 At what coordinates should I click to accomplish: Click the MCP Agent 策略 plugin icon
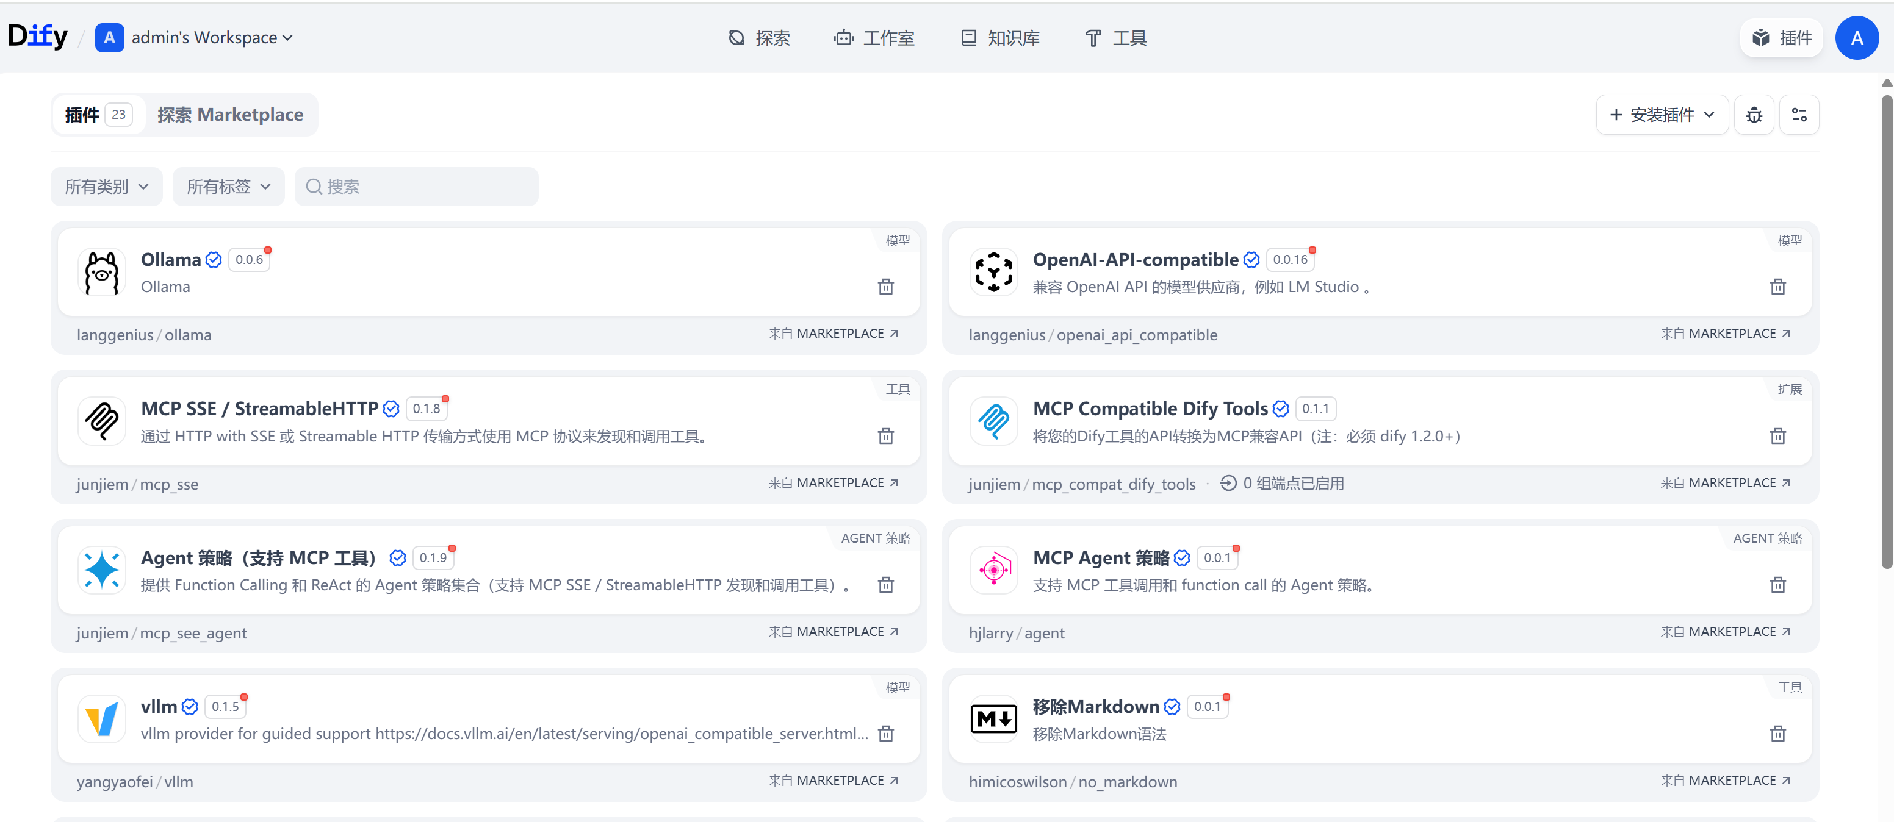[994, 570]
